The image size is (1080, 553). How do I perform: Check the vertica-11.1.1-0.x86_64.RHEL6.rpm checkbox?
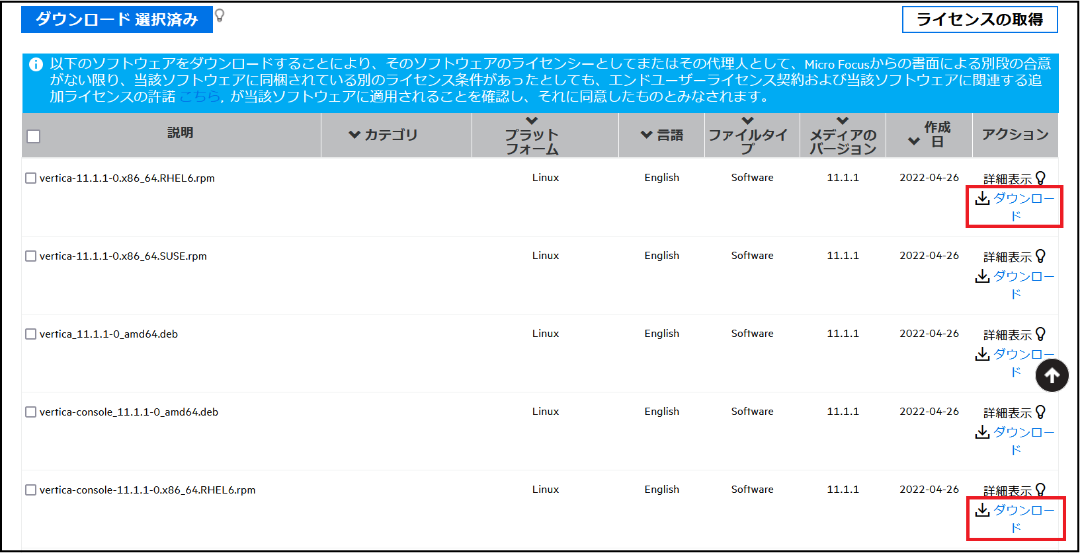30,178
